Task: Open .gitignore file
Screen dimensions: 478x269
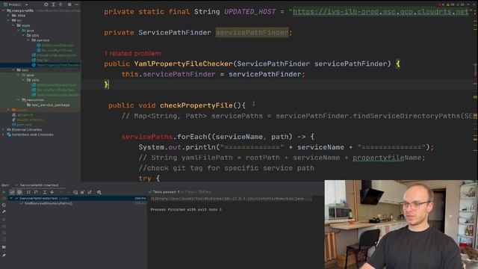Action: 22,115
